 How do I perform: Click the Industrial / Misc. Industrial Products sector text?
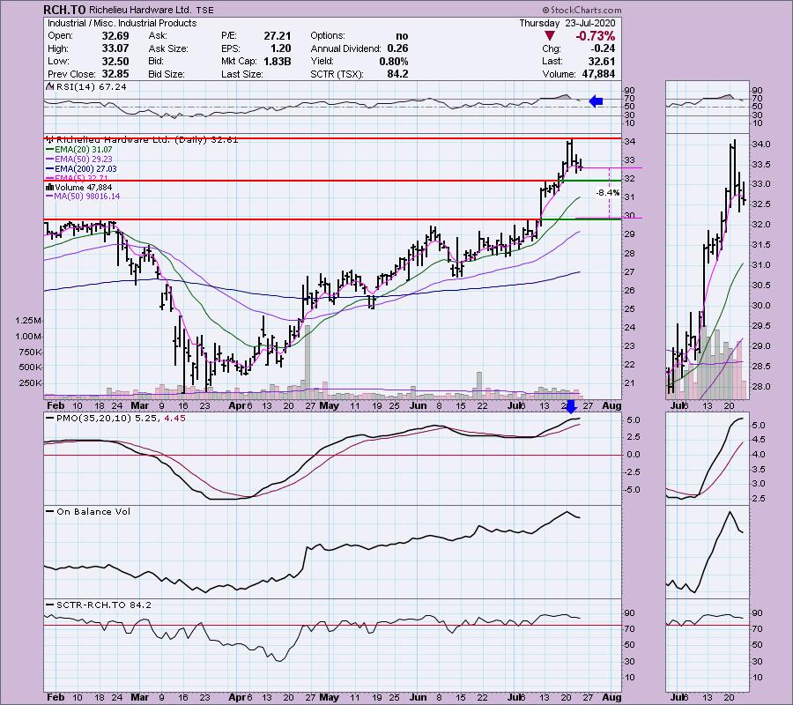[122, 23]
